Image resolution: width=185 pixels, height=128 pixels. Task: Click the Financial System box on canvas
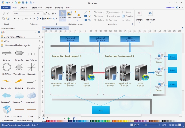[x=70, y=39]
